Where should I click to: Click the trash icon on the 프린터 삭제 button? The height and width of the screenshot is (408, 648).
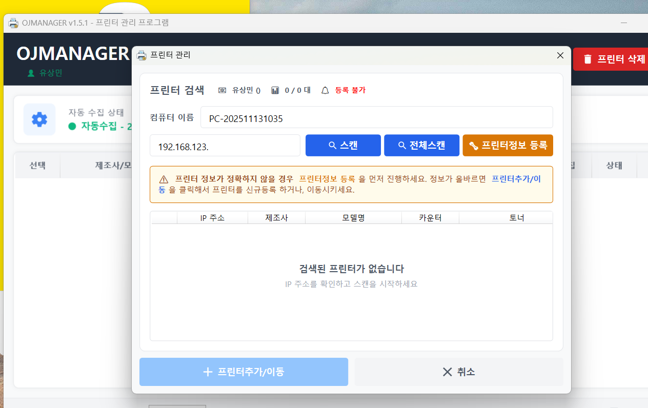(x=587, y=59)
